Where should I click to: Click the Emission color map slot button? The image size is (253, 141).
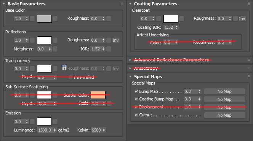click(x=55, y=122)
